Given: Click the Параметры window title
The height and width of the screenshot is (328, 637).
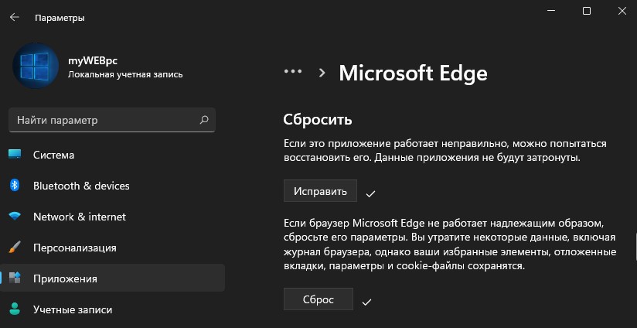Looking at the screenshot, I should coord(60,18).
